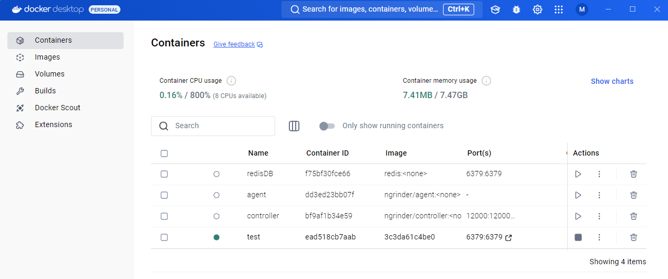
Task: Click container ID ead518cb7aab
Action: pyautogui.click(x=331, y=237)
